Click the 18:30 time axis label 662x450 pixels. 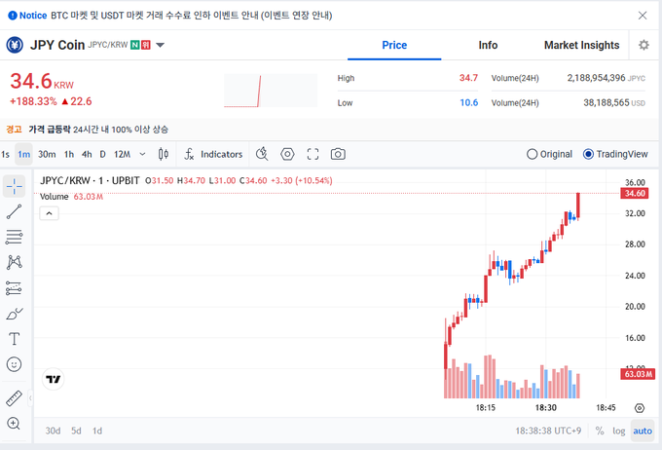(x=545, y=408)
